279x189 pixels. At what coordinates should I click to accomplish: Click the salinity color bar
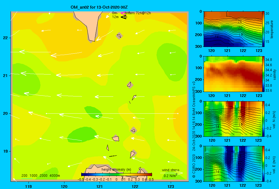(x=263, y=74)
